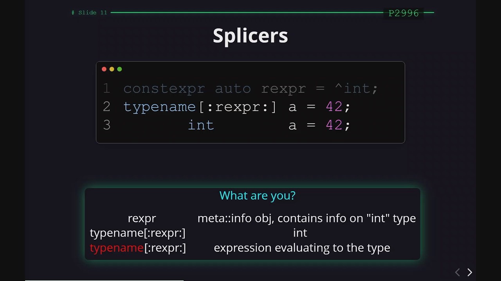Viewport: 501px width, 281px height.
Task: Click the value 42 on line 2
Action: [x=334, y=107]
